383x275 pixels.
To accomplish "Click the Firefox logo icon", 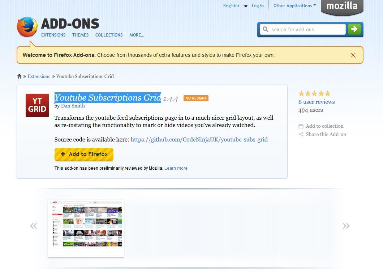I will tap(27, 27).
